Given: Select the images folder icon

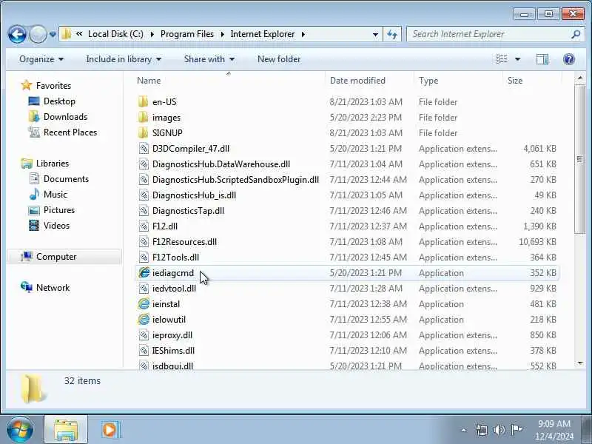Looking at the screenshot, I should coord(143,118).
